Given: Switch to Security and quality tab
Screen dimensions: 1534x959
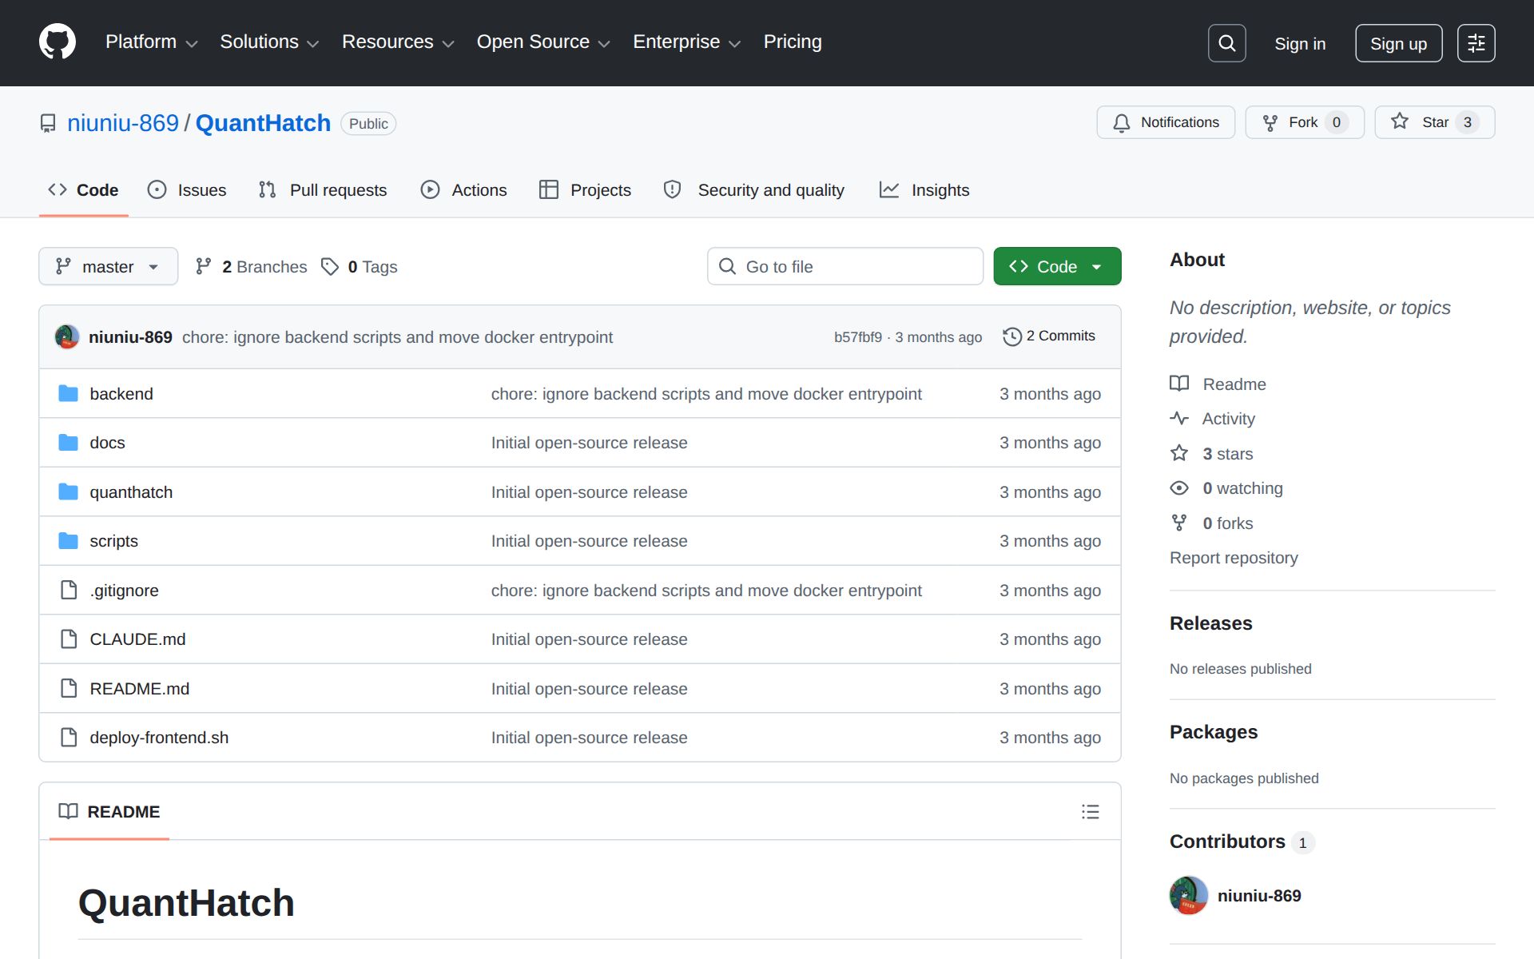Looking at the screenshot, I should [754, 189].
